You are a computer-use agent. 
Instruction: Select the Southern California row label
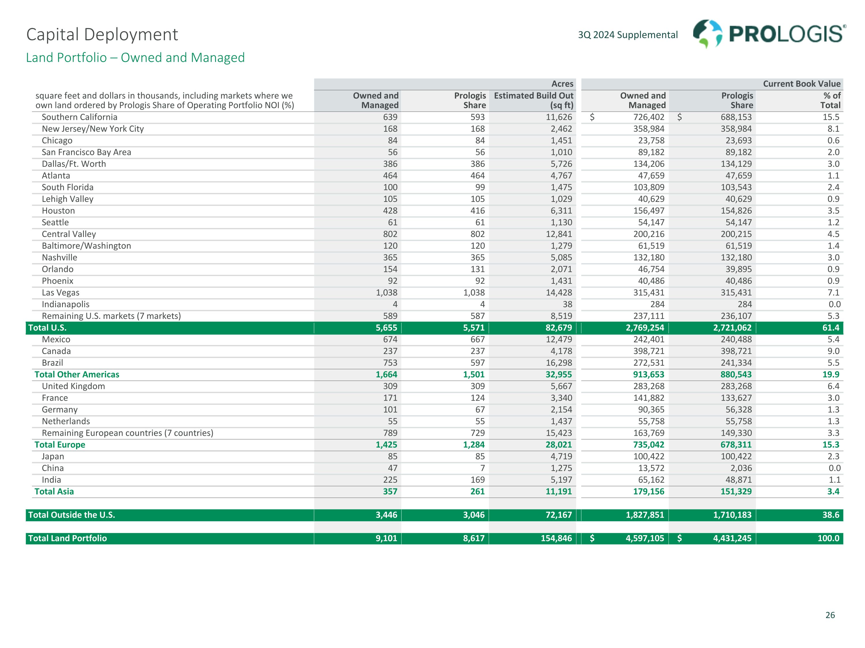79,117
